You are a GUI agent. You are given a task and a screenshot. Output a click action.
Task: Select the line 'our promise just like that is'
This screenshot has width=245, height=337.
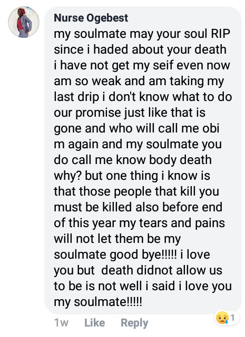coord(130,113)
